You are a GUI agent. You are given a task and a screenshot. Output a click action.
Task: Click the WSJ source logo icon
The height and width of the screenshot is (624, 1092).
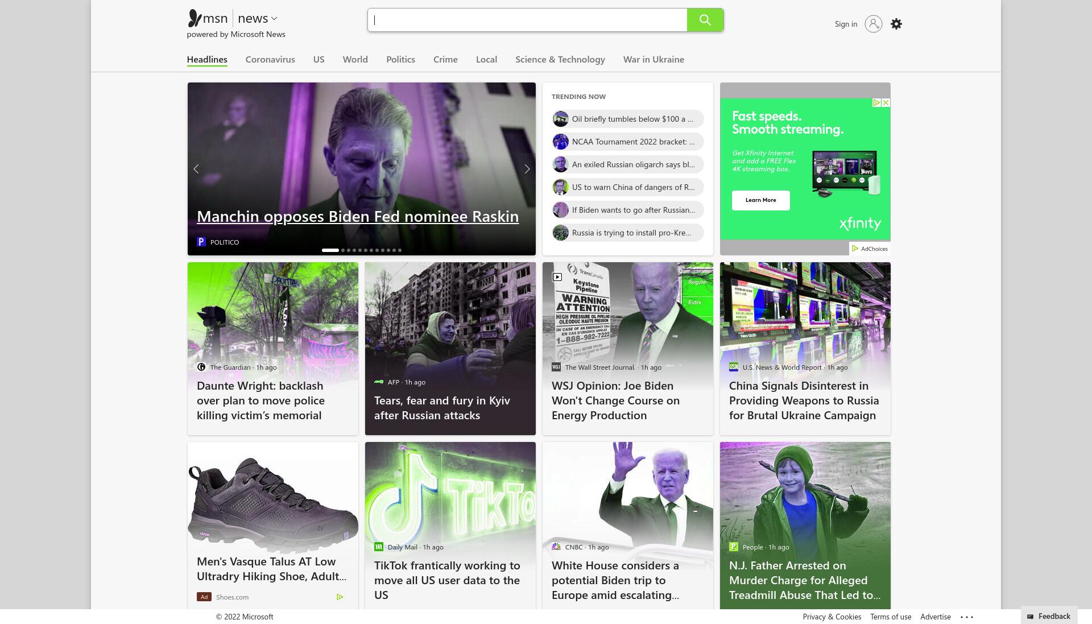point(556,367)
